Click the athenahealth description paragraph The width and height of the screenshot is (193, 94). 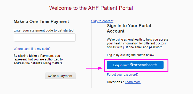pyautogui.click(x=137, y=43)
